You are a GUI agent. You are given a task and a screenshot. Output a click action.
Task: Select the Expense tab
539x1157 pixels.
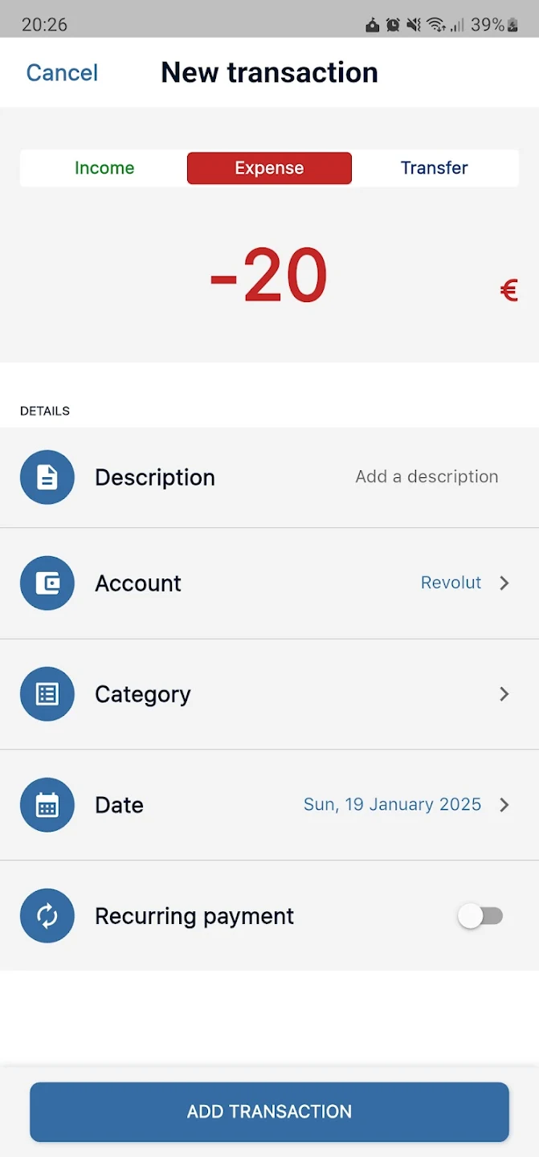coord(269,168)
